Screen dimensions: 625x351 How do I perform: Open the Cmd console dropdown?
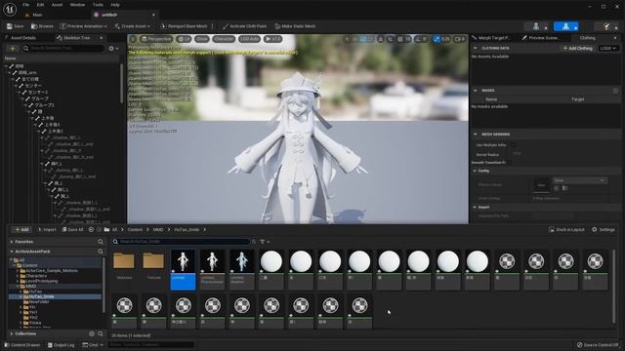click(x=93, y=345)
